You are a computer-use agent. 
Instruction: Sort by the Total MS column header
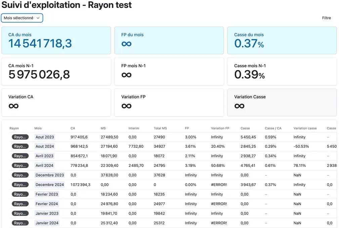pyautogui.click(x=160, y=128)
